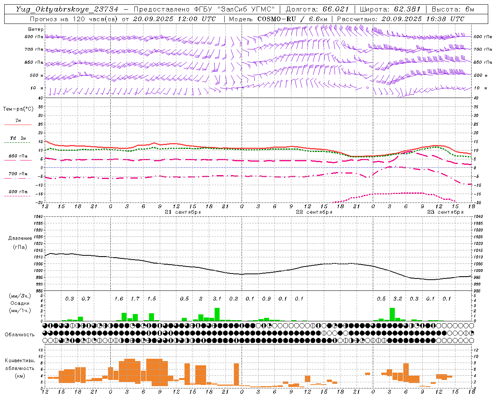
Task: Select the Модель COSMO-RU / 6.6км text
Action: tap(278, 19)
